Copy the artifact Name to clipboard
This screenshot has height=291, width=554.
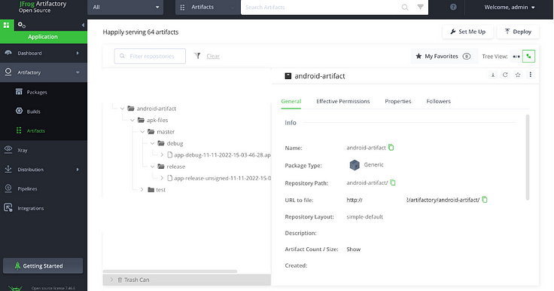click(391, 147)
